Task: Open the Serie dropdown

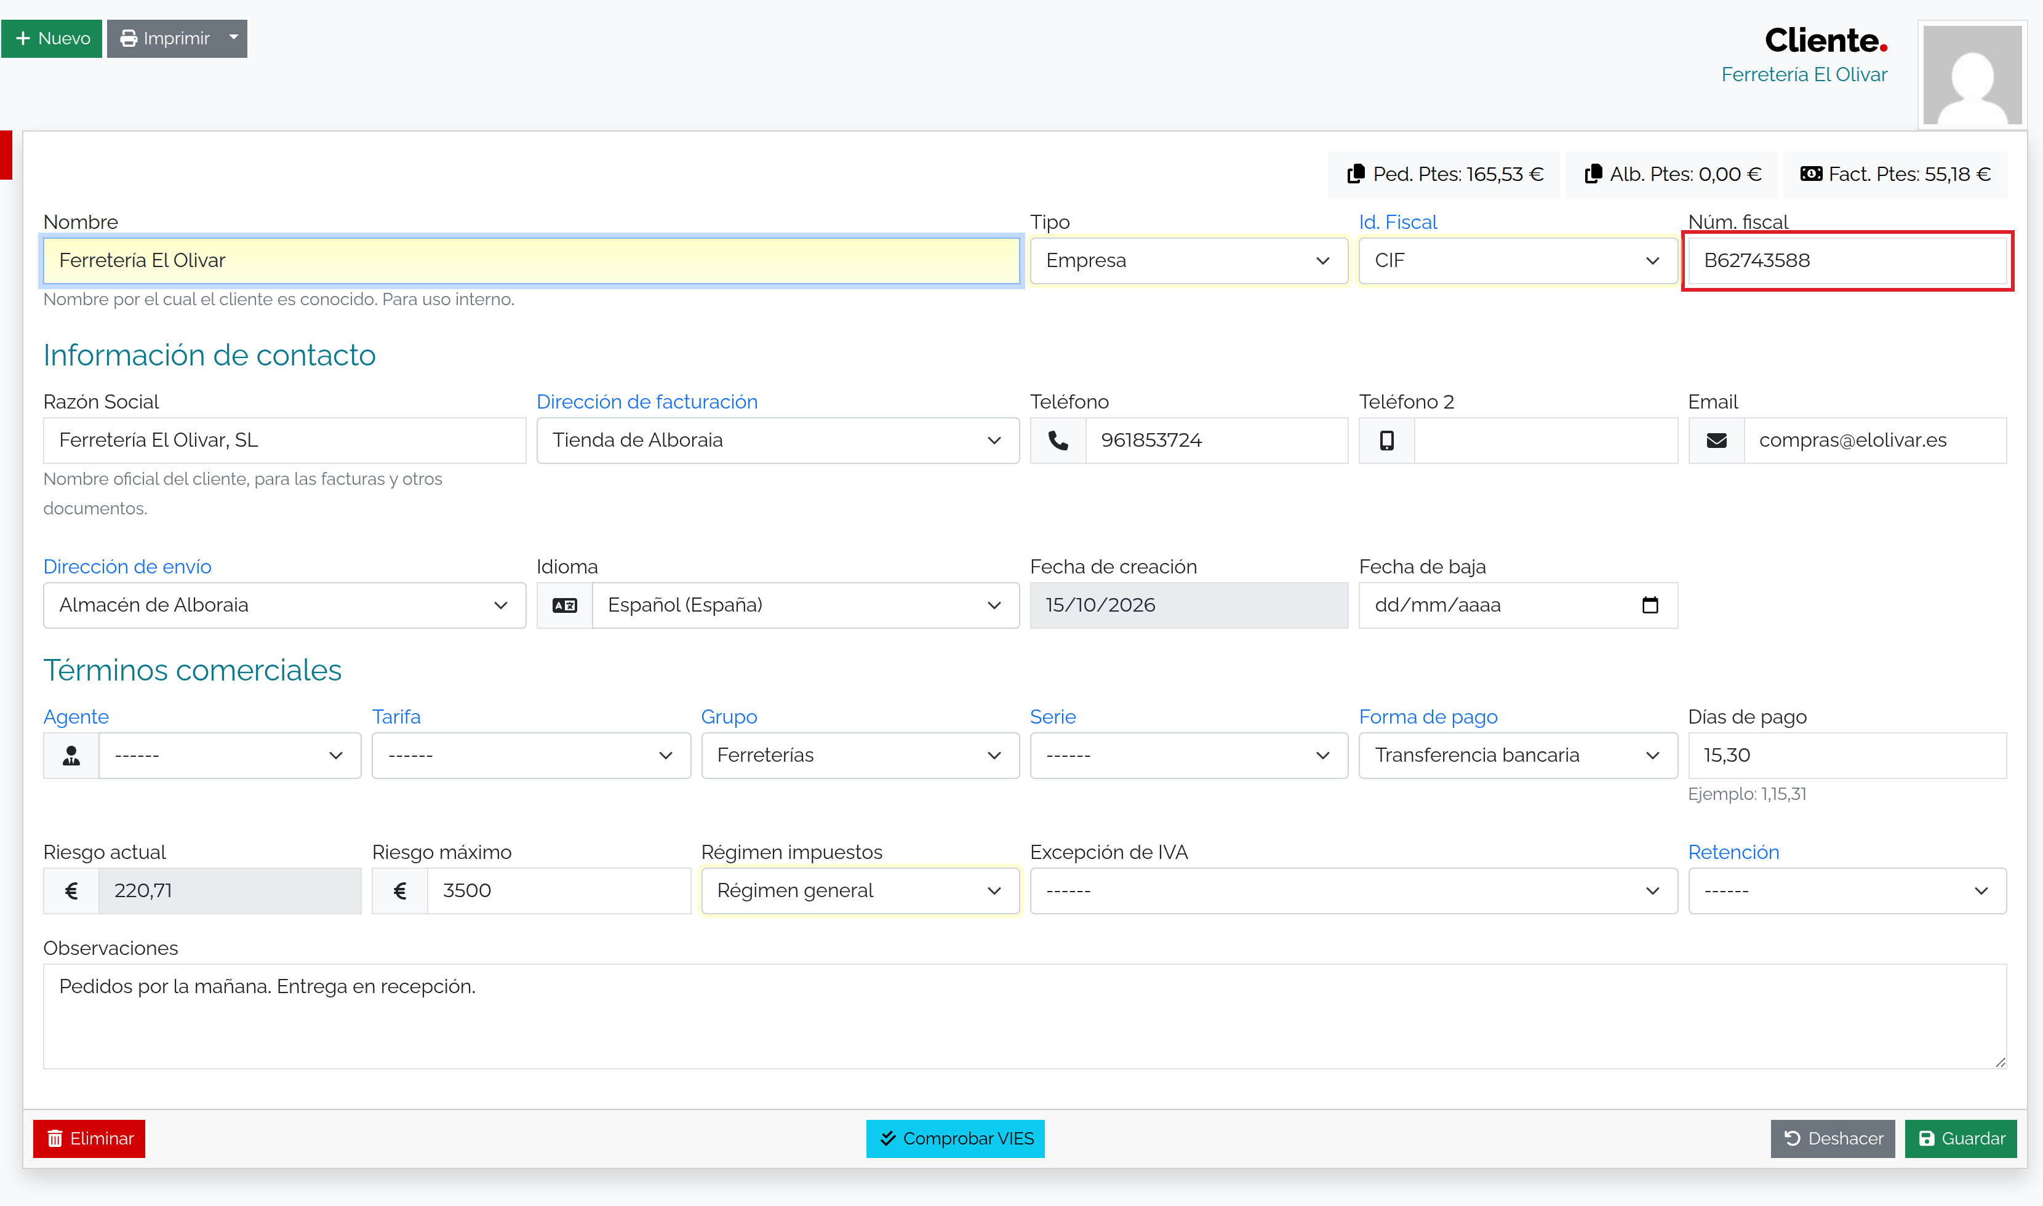Action: (x=1189, y=756)
